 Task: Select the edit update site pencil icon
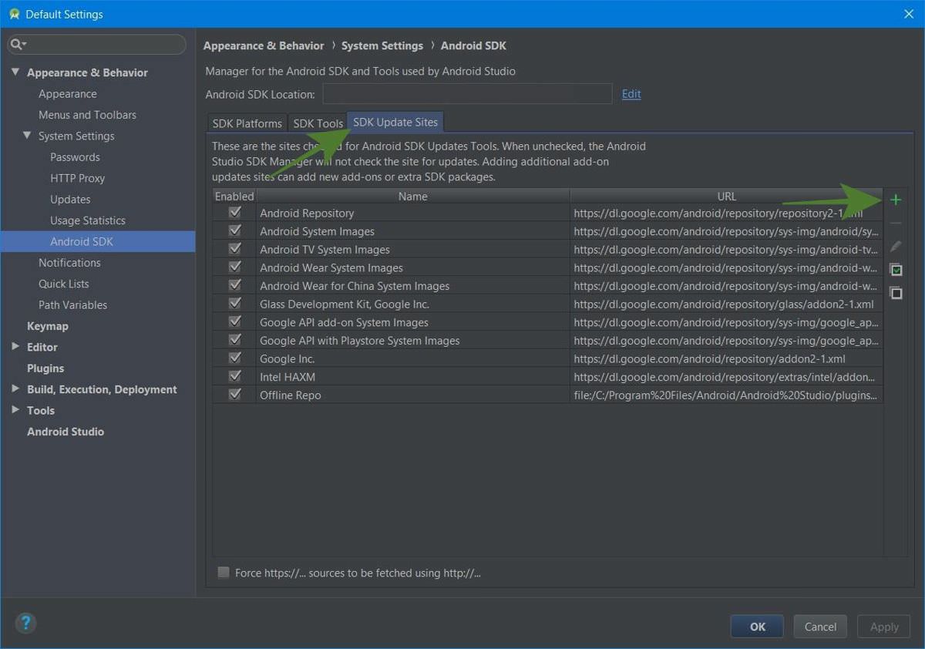click(896, 246)
